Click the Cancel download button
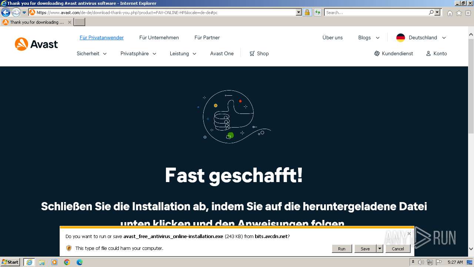 (398, 248)
